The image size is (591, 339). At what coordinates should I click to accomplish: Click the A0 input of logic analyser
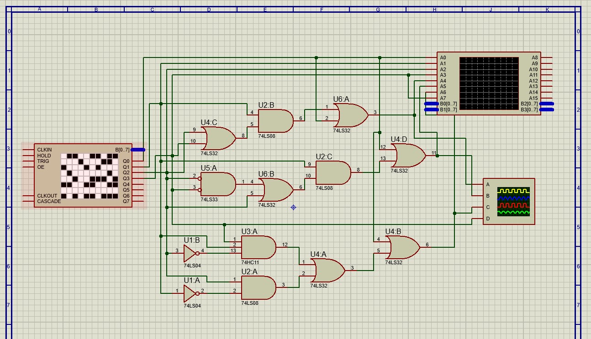pyautogui.click(x=443, y=58)
